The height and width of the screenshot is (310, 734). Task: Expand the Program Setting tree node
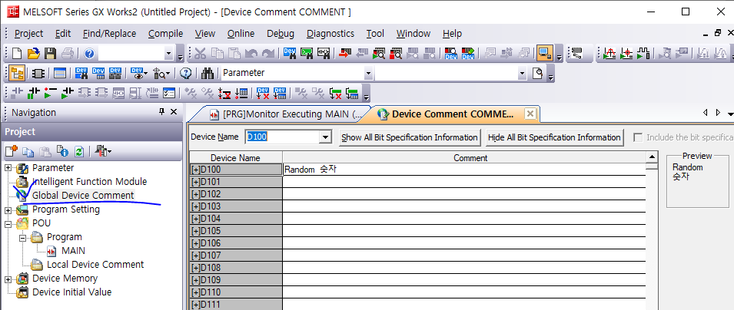click(8, 210)
